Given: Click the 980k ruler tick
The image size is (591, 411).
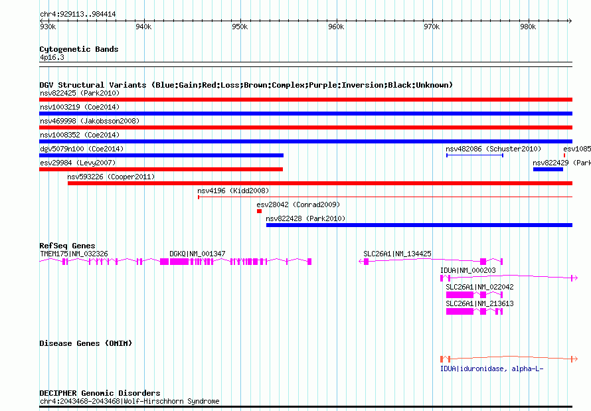Looking at the screenshot, I should coord(528,27).
